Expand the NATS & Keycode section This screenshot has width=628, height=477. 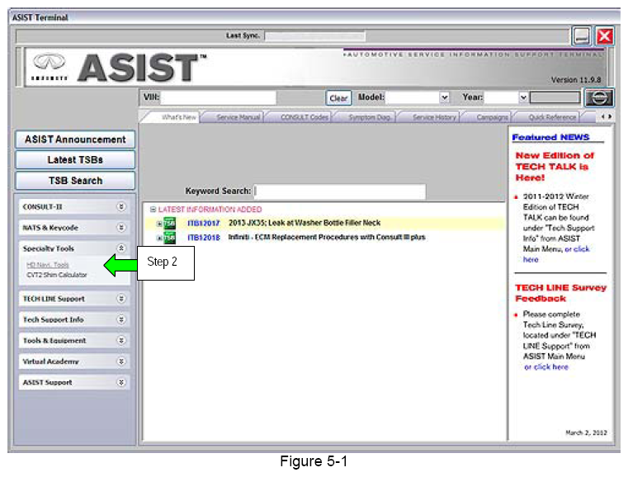120,228
